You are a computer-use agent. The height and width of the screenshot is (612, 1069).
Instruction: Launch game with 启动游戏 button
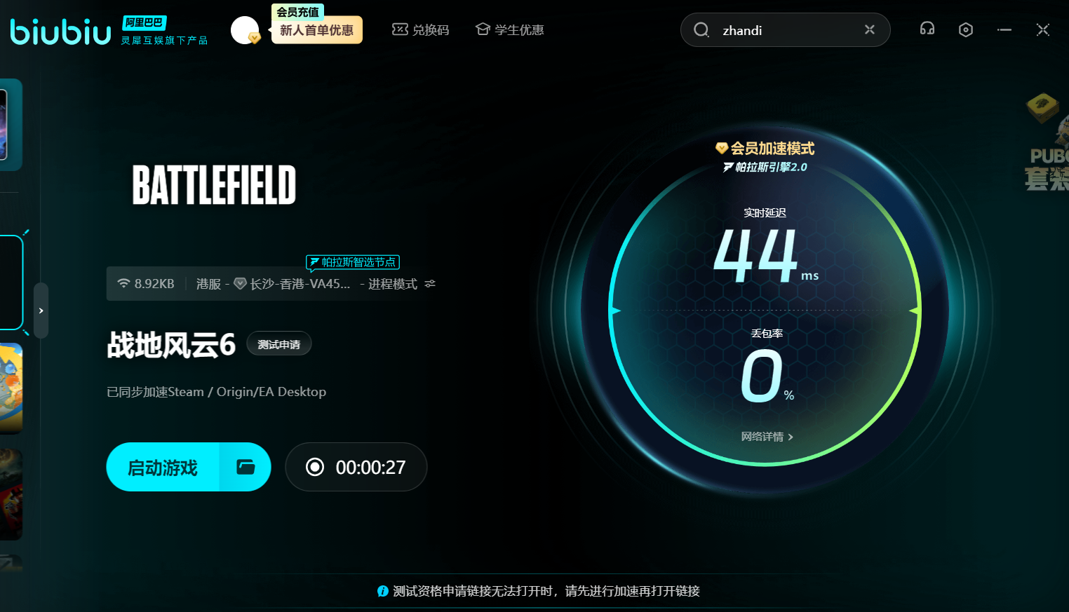point(163,467)
